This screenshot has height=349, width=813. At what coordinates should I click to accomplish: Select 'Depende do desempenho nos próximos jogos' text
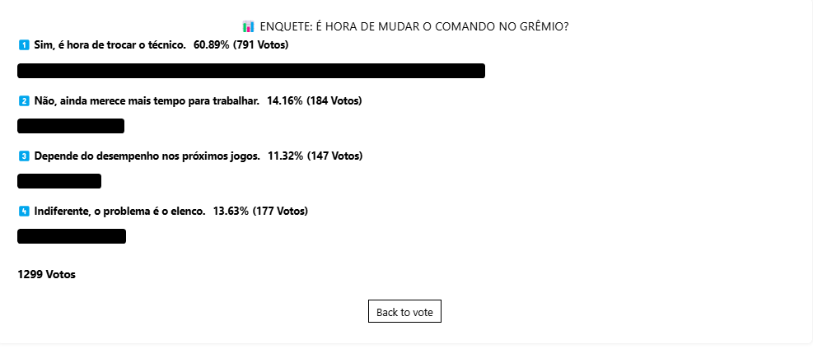[x=147, y=156]
